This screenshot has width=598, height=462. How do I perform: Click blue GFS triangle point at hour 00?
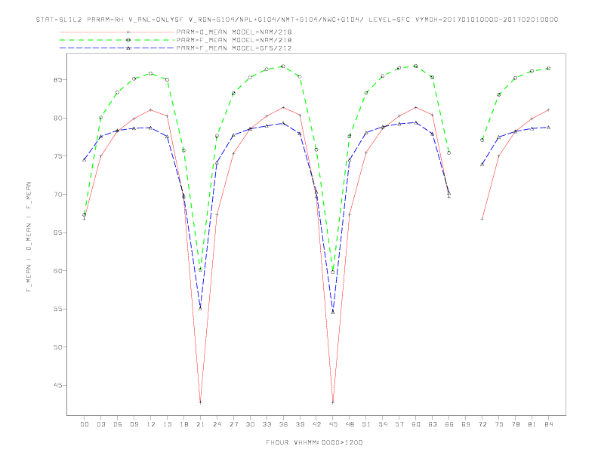click(85, 160)
